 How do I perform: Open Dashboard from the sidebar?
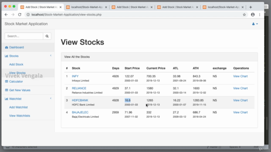(x=17, y=47)
